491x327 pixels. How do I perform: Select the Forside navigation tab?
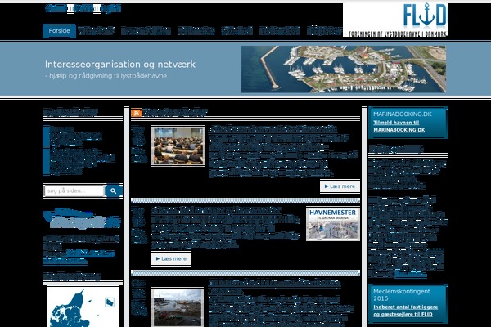coord(59,31)
